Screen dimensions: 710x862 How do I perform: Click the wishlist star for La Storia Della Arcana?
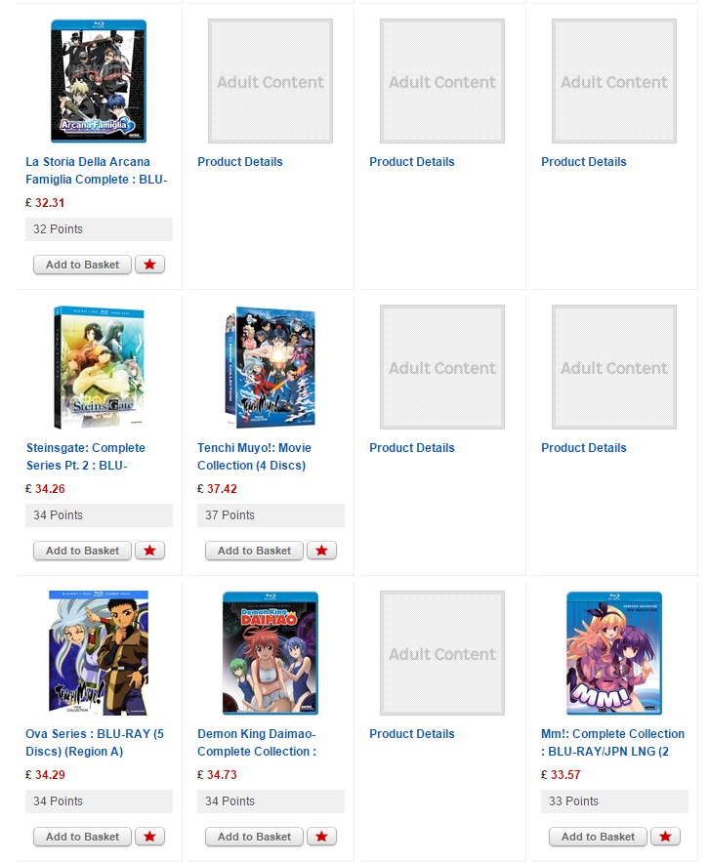coord(149,265)
